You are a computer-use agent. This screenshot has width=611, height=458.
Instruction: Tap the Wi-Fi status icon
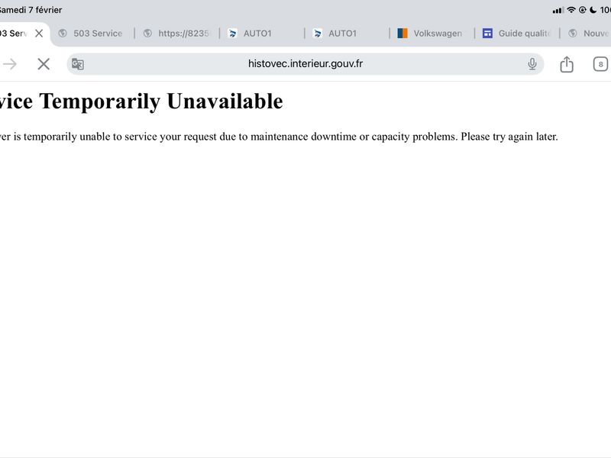click(571, 10)
